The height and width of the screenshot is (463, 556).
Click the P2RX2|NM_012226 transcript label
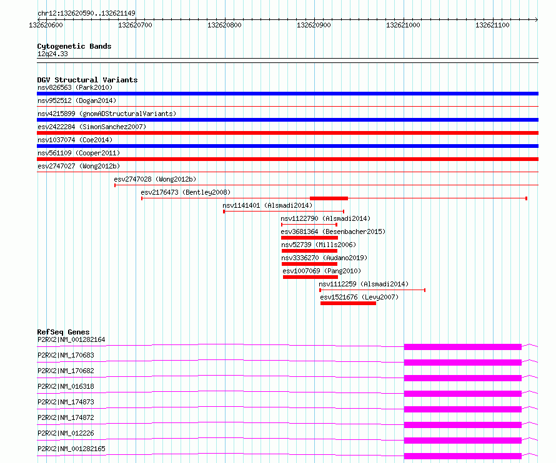[x=66, y=433]
